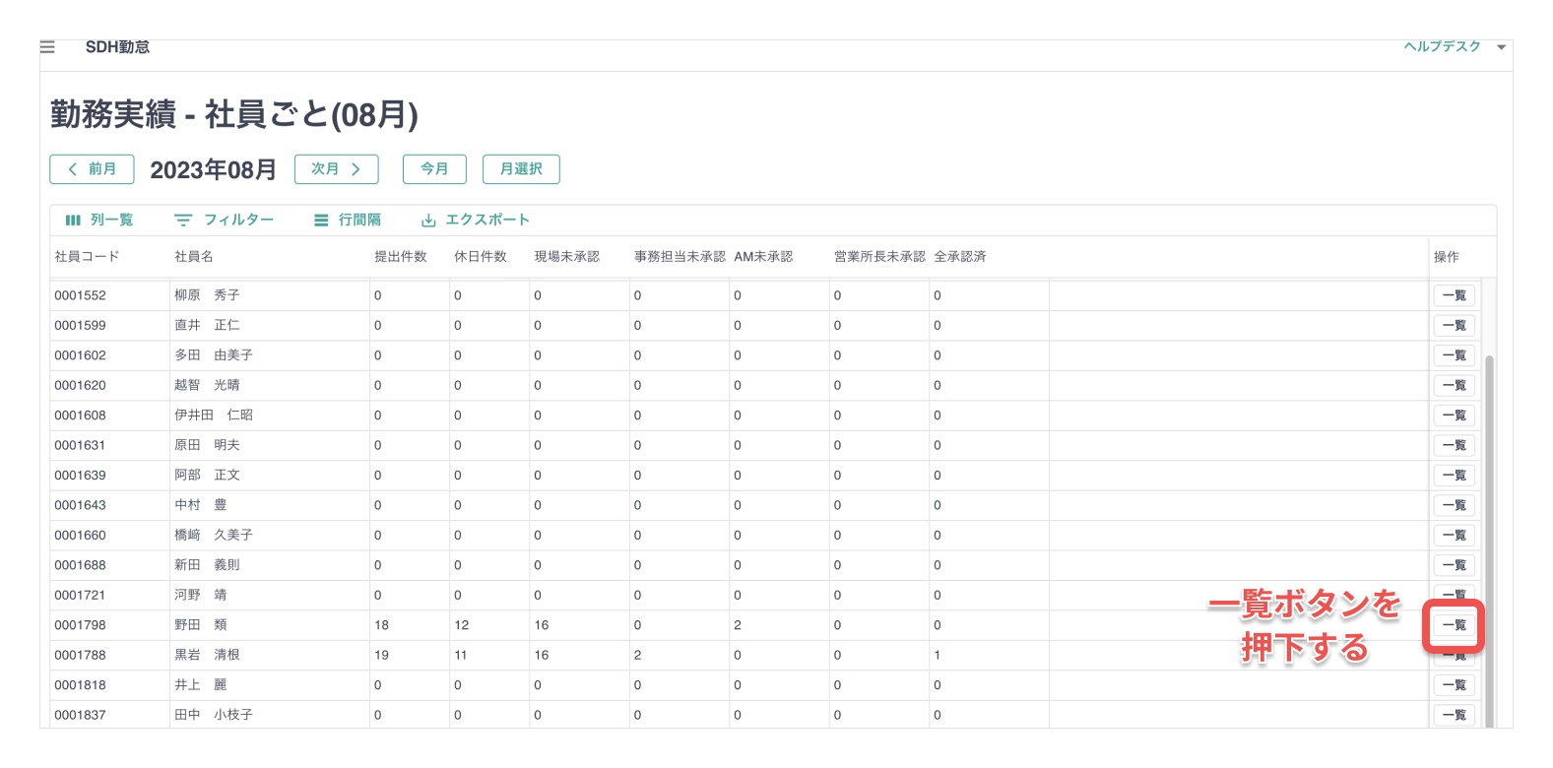Sort by 提出件数 column header
Image resolution: width=1553 pixels, height=768 pixels.
(401, 257)
